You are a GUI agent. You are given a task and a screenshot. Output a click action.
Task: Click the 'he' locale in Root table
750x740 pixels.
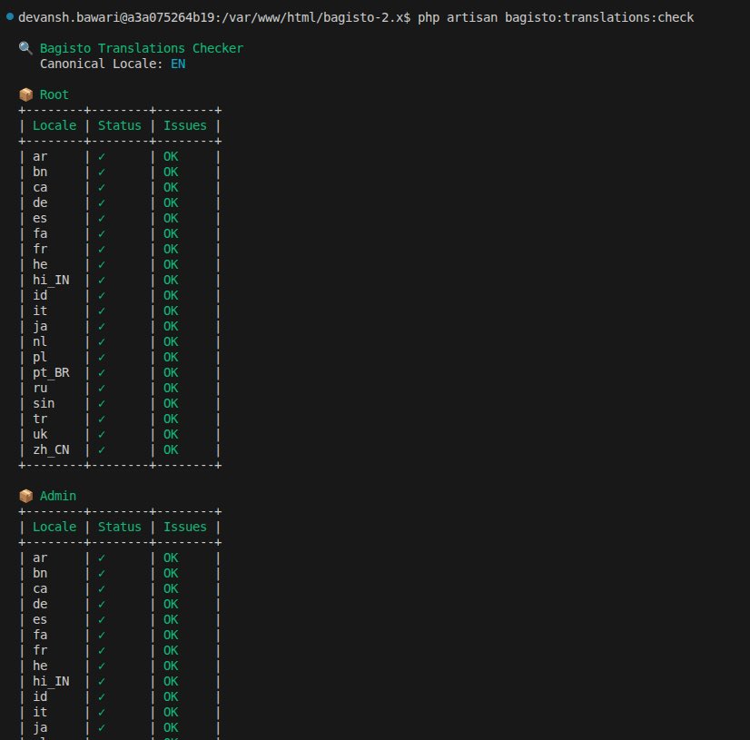(x=40, y=264)
